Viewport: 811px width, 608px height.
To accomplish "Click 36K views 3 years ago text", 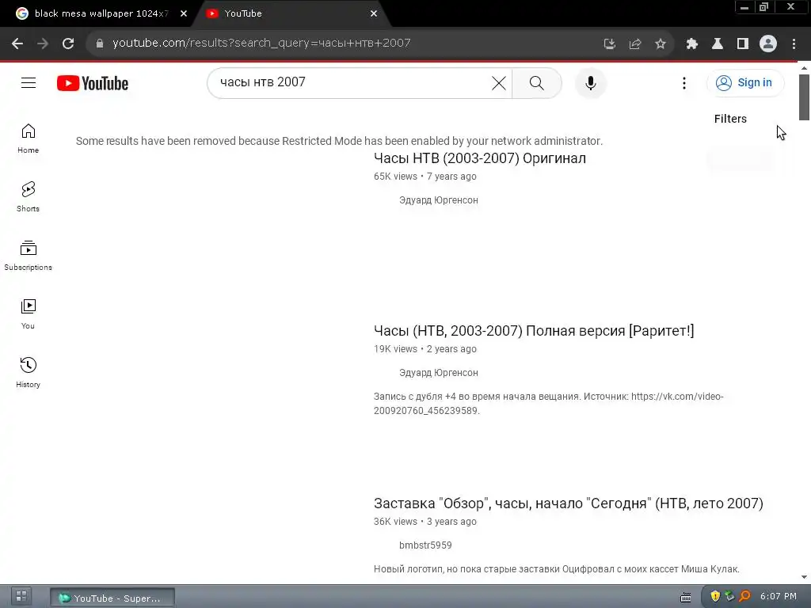I will tap(425, 522).
